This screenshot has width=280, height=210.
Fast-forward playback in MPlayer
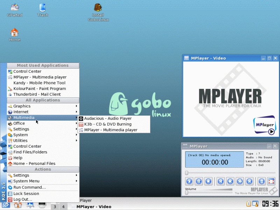240,181
